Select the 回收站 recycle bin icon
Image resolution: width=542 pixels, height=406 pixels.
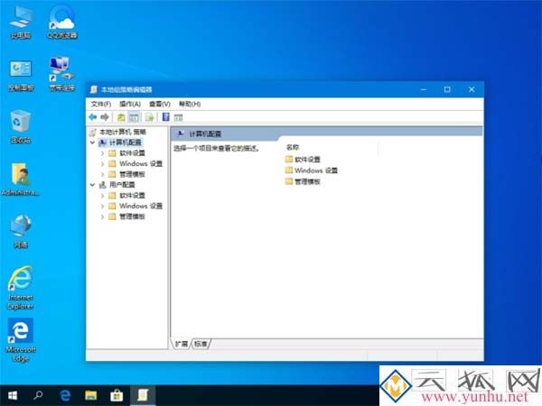(x=21, y=126)
